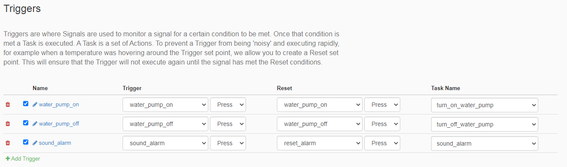Disable the water_pump_off trigger checkbox

(26, 123)
